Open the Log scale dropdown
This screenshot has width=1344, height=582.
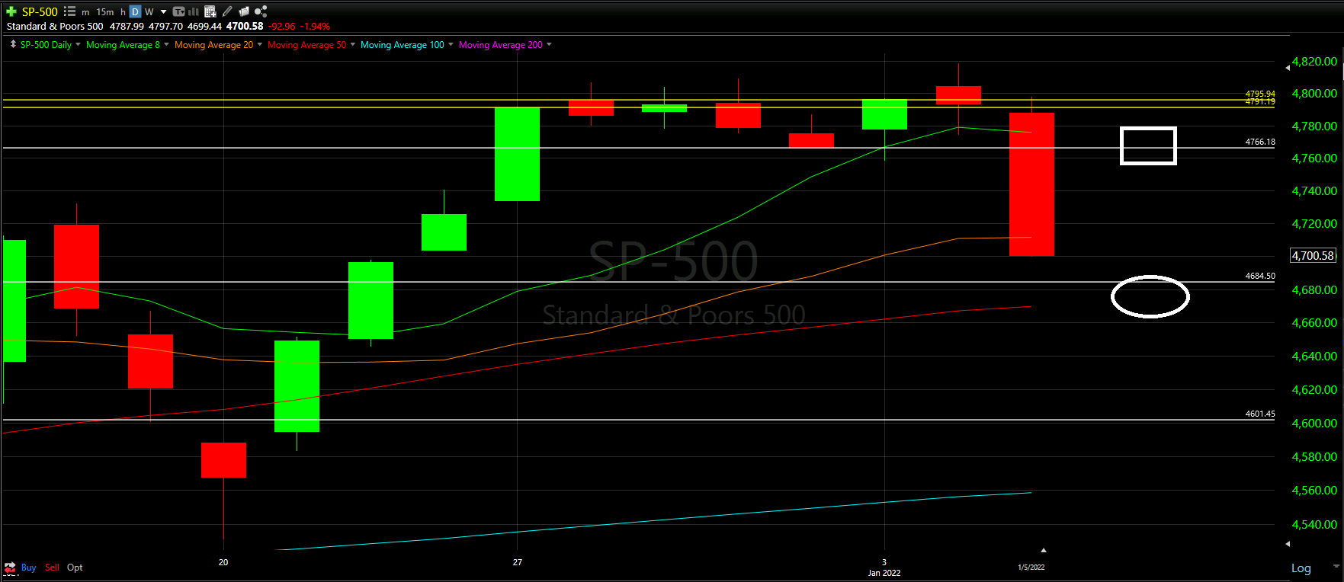pyautogui.click(x=1301, y=568)
